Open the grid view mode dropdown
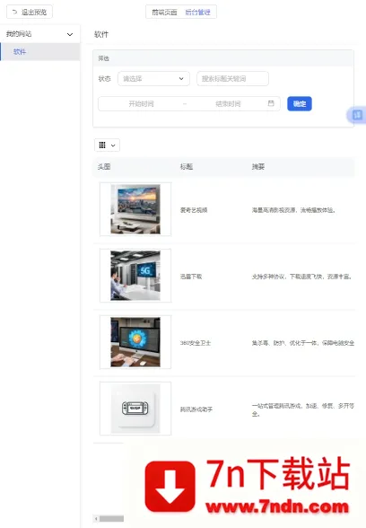 coord(107,145)
